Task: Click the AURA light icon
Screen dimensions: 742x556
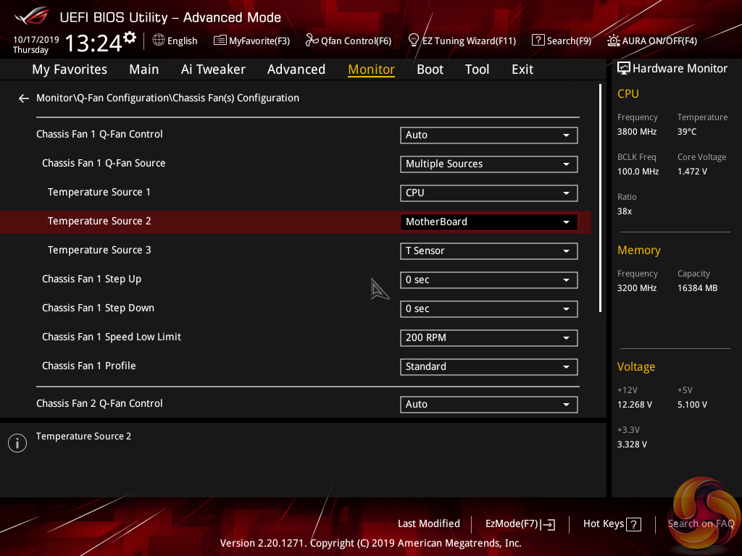Action: (613, 41)
